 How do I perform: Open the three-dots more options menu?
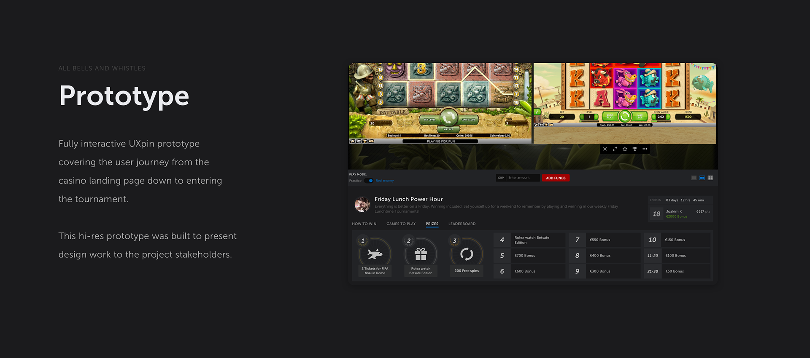tap(645, 149)
